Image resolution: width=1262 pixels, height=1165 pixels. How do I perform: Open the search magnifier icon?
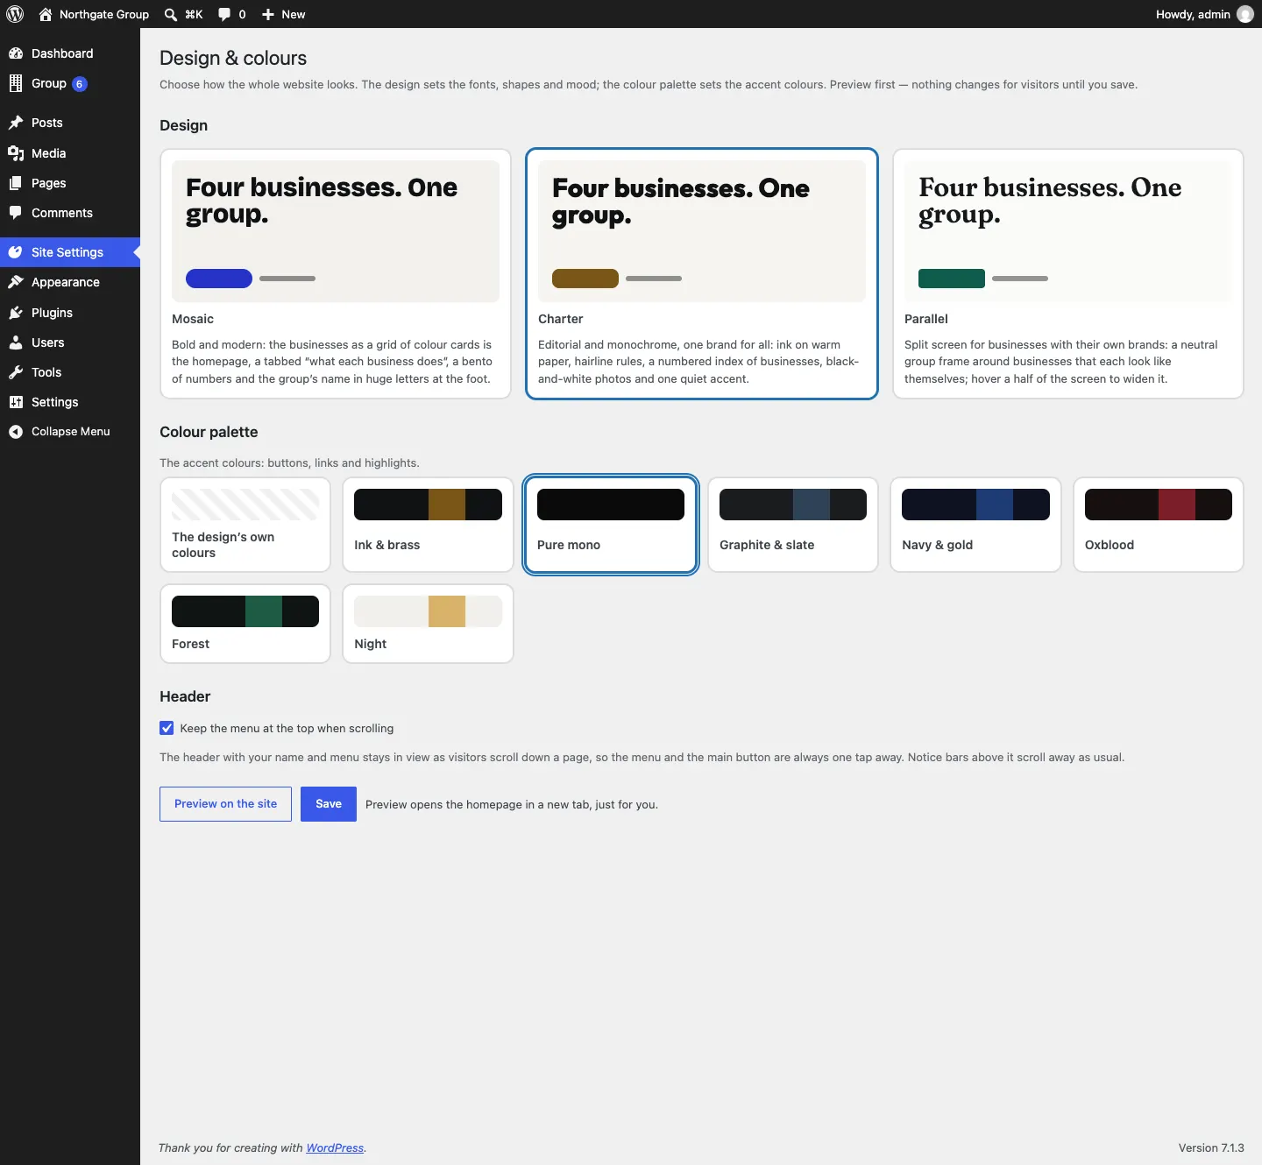(171, 14)
